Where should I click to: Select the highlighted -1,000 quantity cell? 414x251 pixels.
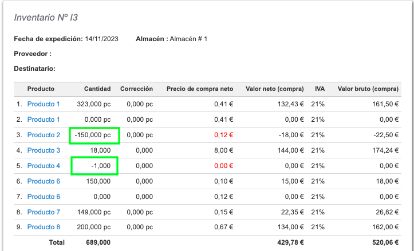point(94,166)
